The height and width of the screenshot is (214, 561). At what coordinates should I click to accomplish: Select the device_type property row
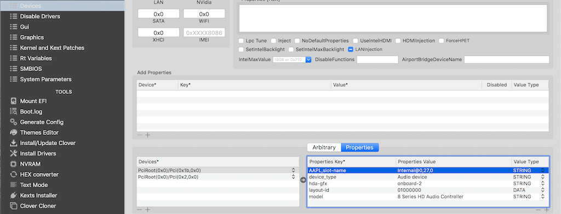[428, 177]
